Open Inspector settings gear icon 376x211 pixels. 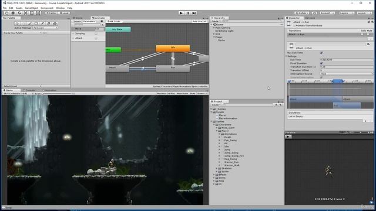(x=372, y=22)
